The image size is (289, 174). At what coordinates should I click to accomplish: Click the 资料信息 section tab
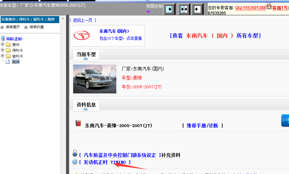click(86, 105)
